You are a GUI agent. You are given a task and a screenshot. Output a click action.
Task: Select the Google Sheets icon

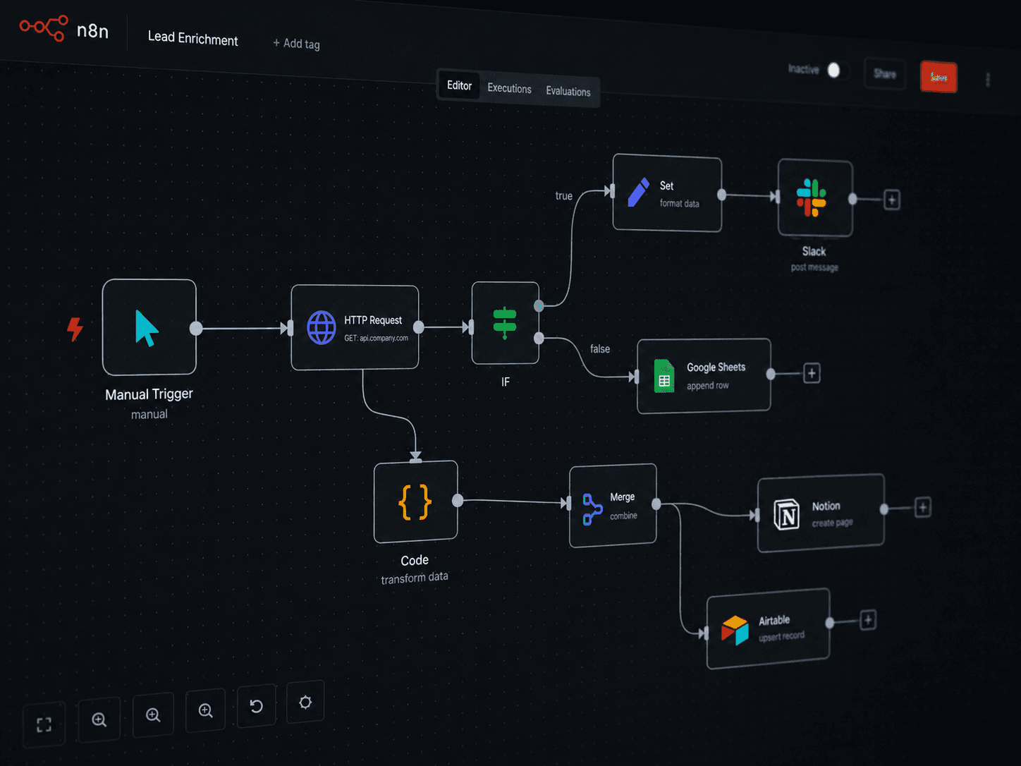[x=664, y=376]
